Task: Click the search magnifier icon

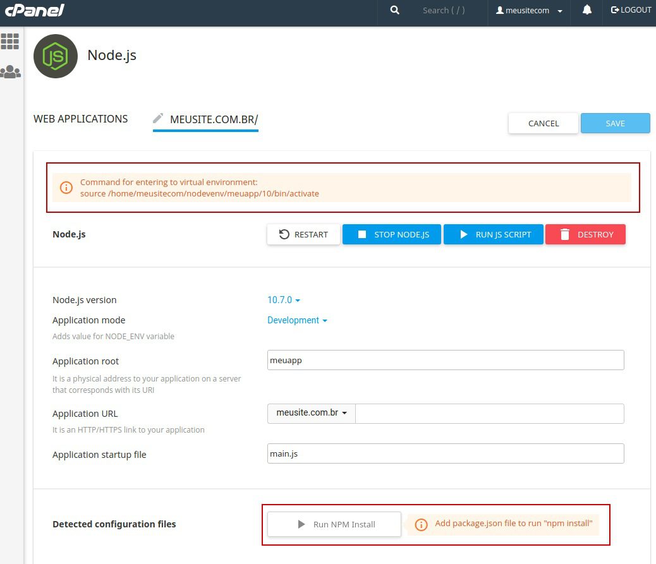Action: (x=395, y=11)
